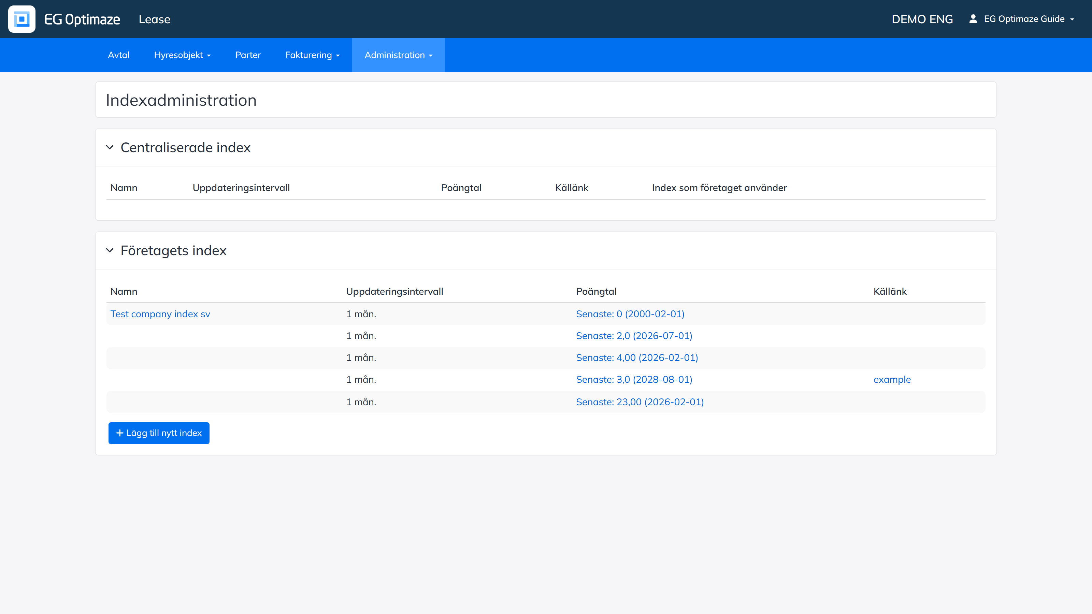
Task: Click 1 mån. in the Senaste: 2,0 row
Action: (x=361, y=336)
